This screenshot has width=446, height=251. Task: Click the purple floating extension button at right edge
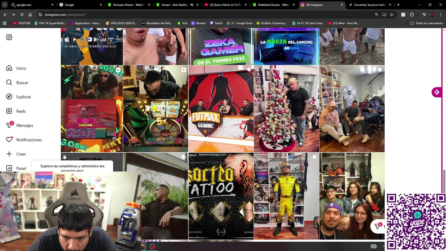(437, 92)
